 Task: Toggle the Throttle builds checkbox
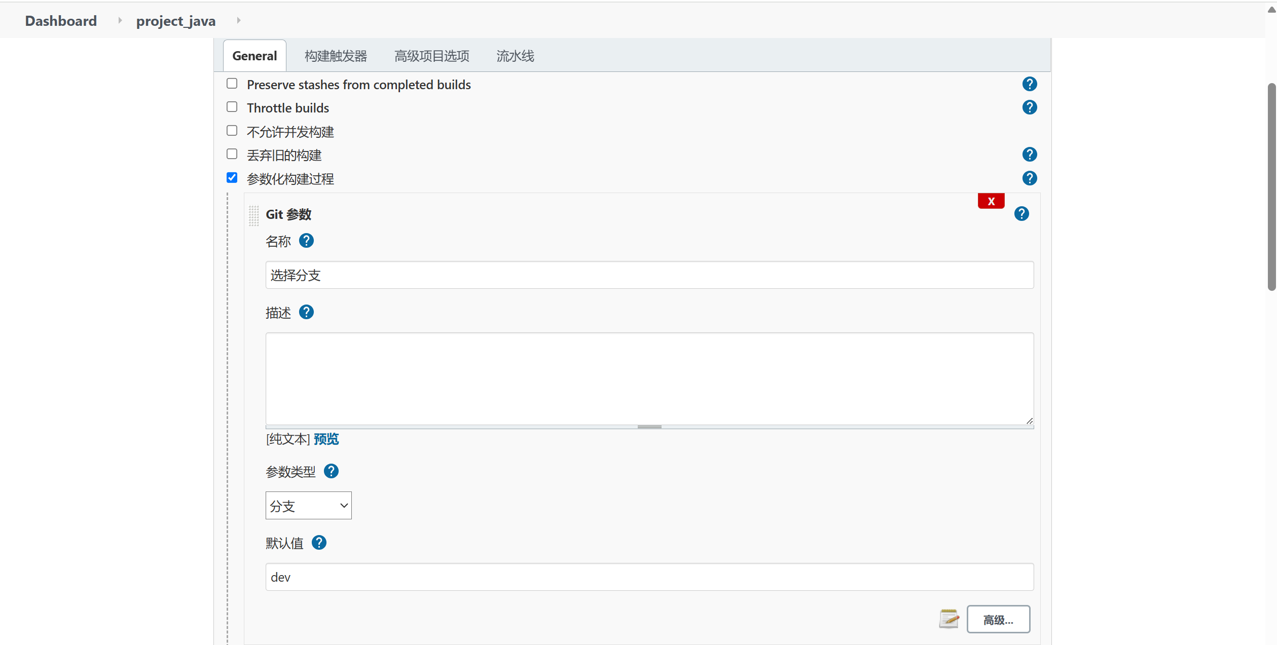(232, 107)
